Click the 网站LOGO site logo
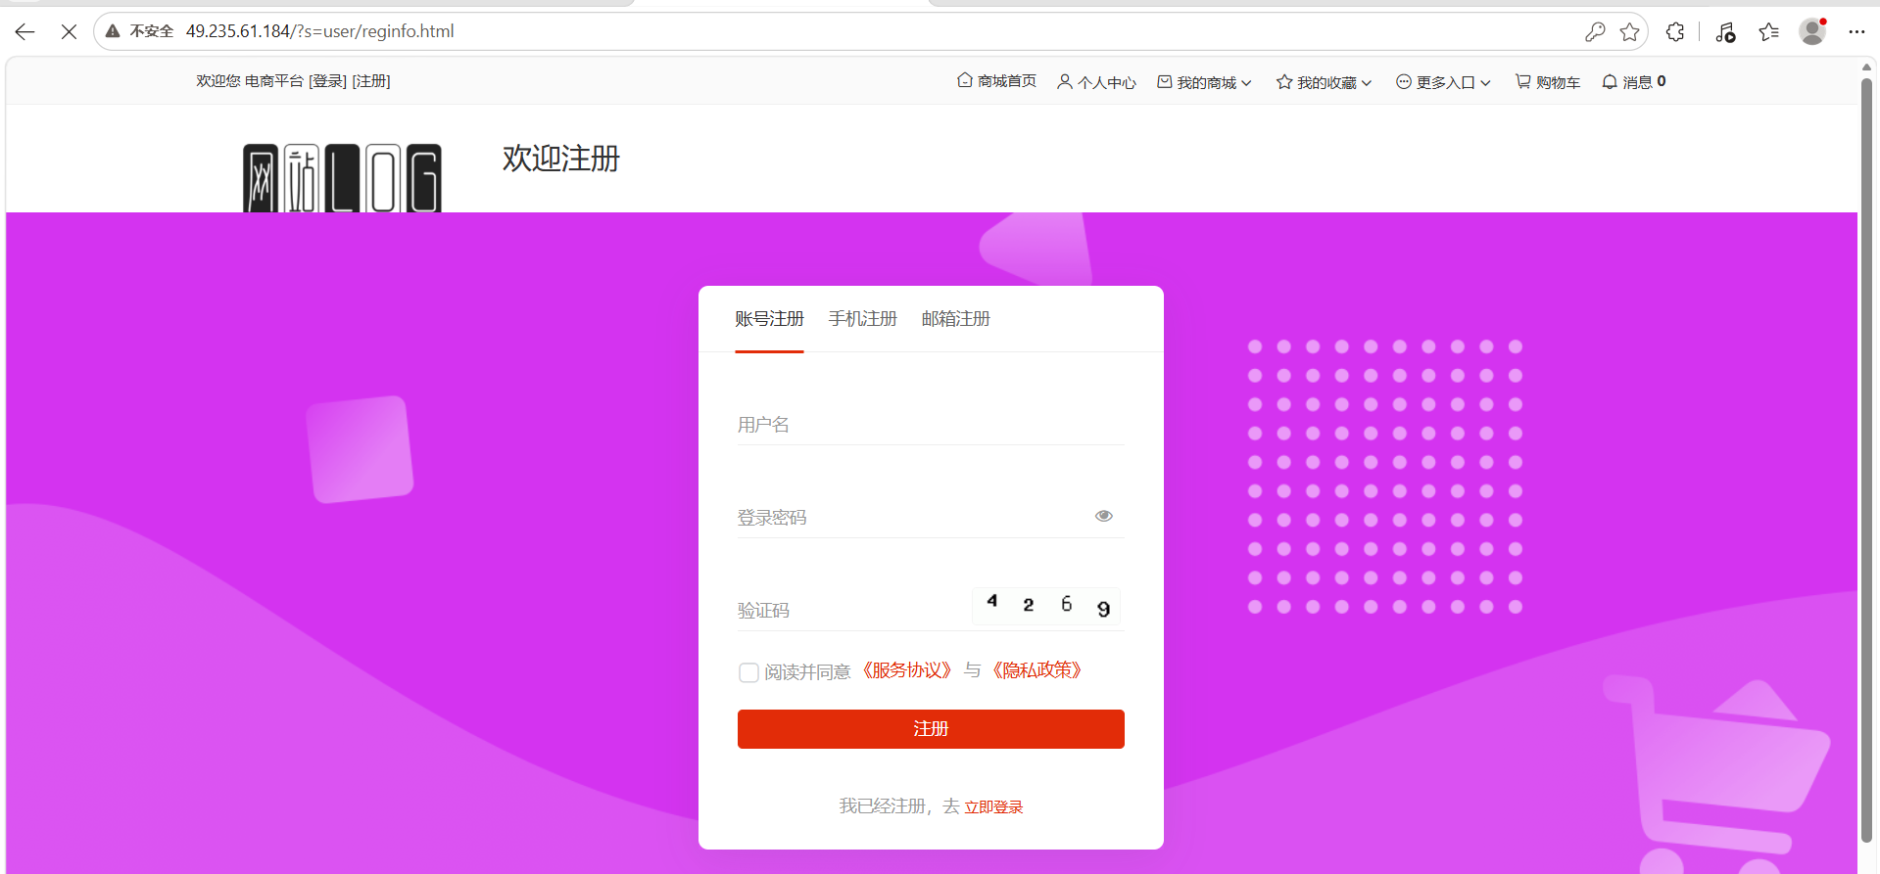The image size is (1880, 874). pyautogui.click(x=342, y=178)
